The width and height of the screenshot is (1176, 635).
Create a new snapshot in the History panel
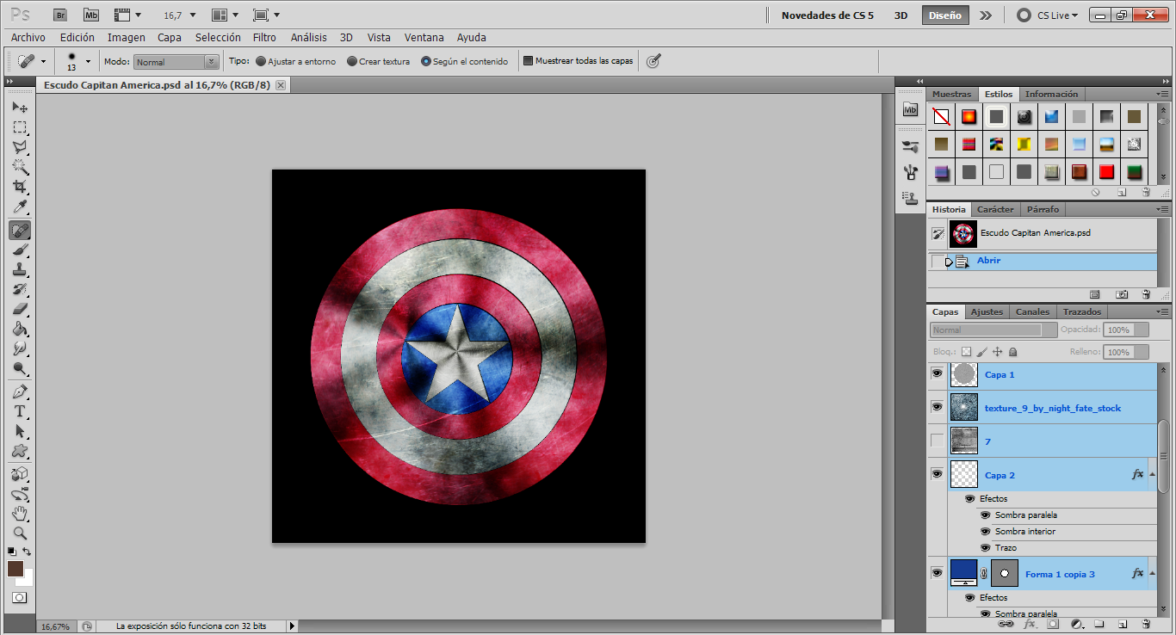[1122, 294]
